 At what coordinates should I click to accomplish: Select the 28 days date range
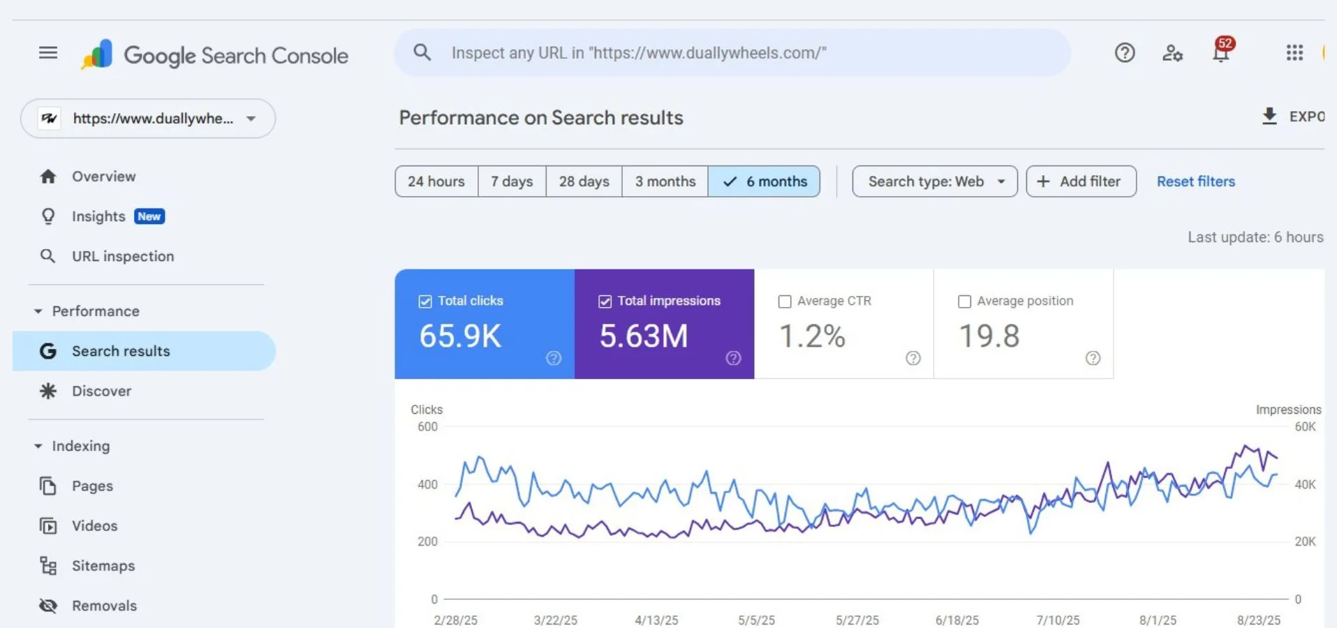tap(584, 181)
